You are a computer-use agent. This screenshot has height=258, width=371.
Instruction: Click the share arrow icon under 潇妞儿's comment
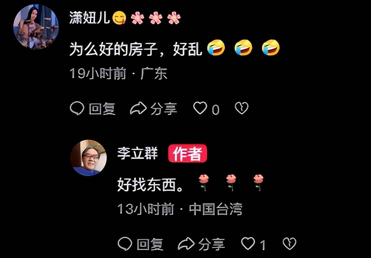click(x=138, y=109)
